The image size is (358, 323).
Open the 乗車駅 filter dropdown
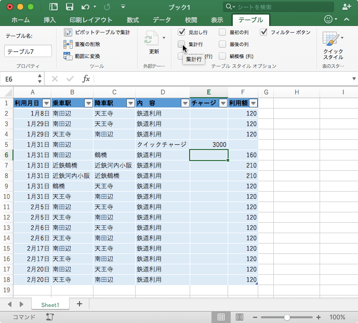pyautogui.click(x=88, y=103)
